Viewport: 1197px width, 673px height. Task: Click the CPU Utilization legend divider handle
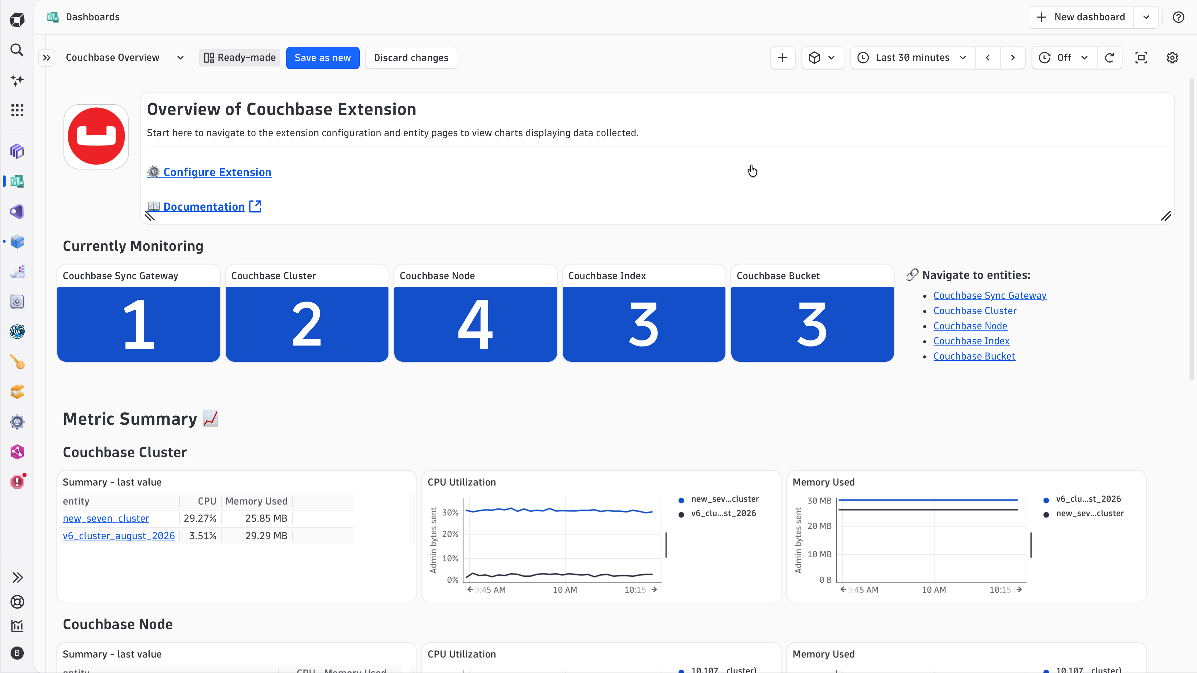(x=666, y=545)
